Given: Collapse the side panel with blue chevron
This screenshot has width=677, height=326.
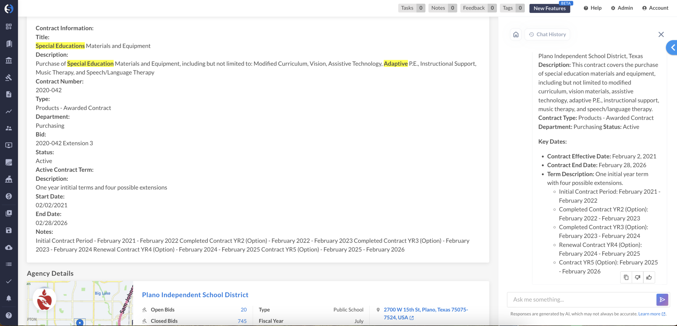Looking at the screenshot, I should [x=672, y=48].
